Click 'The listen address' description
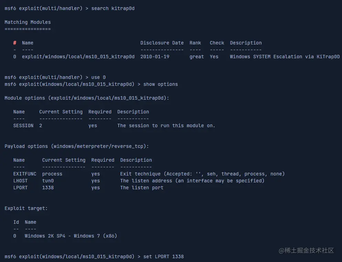Screen dimensions: 342x262 tap(192, 181)
